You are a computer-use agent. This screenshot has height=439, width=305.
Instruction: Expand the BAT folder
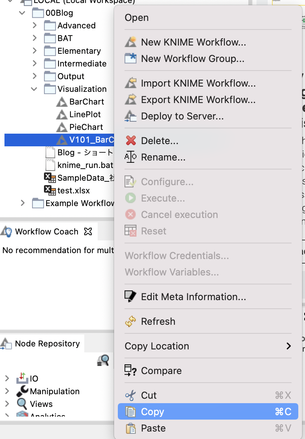pyautogui.click(x=34, y=38)
